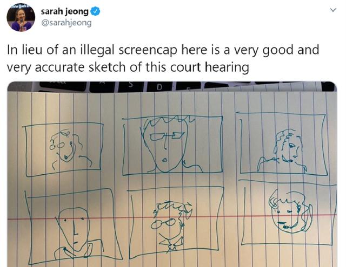Select sketch of curly-haired person with headset
This screenshot has height=267, width=346.
coord(64,149)
